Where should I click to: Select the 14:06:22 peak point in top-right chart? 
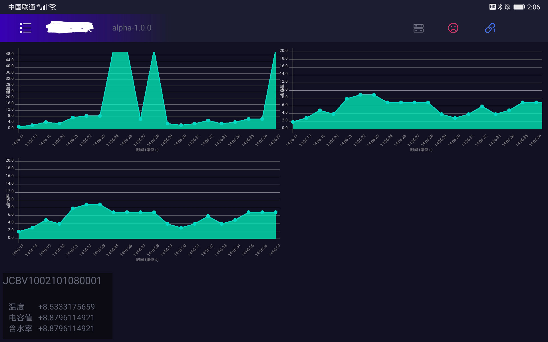pyautogui.click(x=360, y=95)
